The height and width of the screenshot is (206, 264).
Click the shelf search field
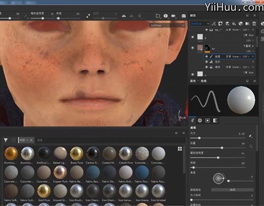109,140
